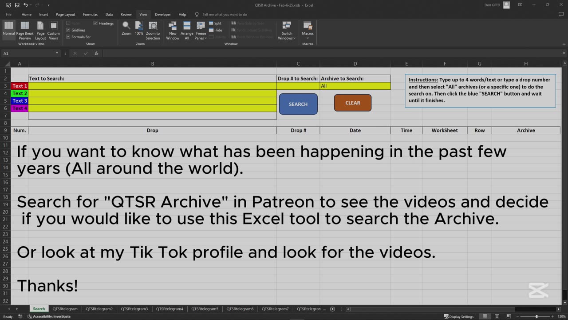Open the File tab
568x320 pixels.
[x=8, y=14]
